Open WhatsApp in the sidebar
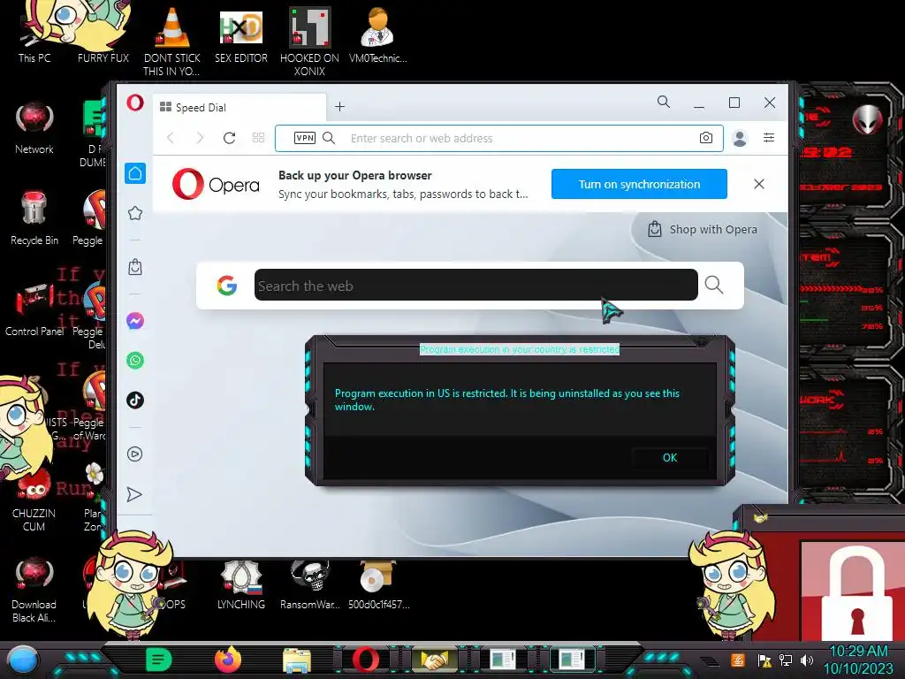The width and height of the screenshot is (905, 679). point(135,361)
